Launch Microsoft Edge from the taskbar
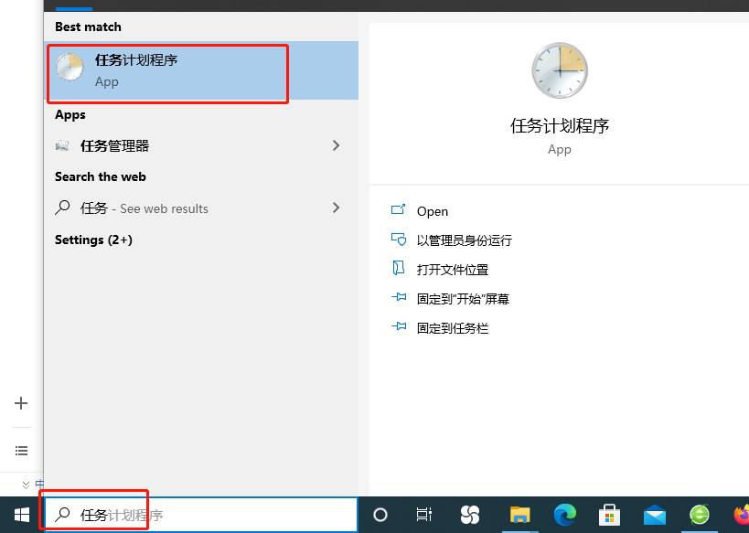This screenshot has width=749, height=533. tap(565, 515)
